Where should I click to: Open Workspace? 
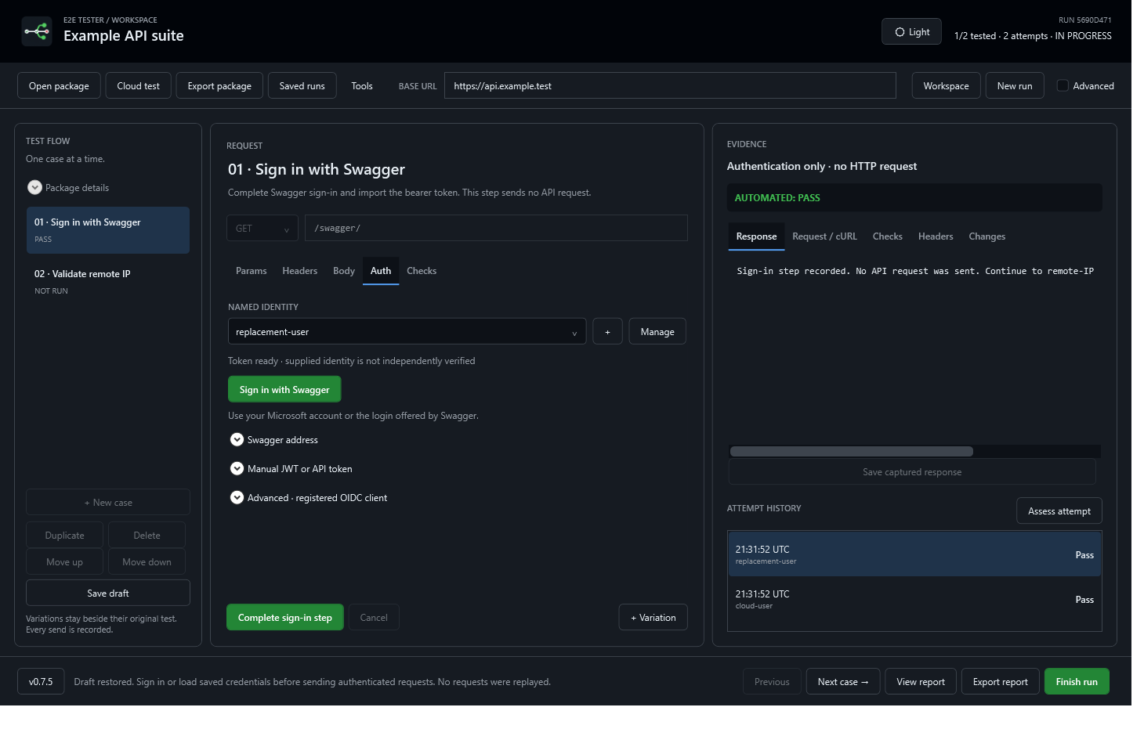pyautogui.click(x=946, y=86)
